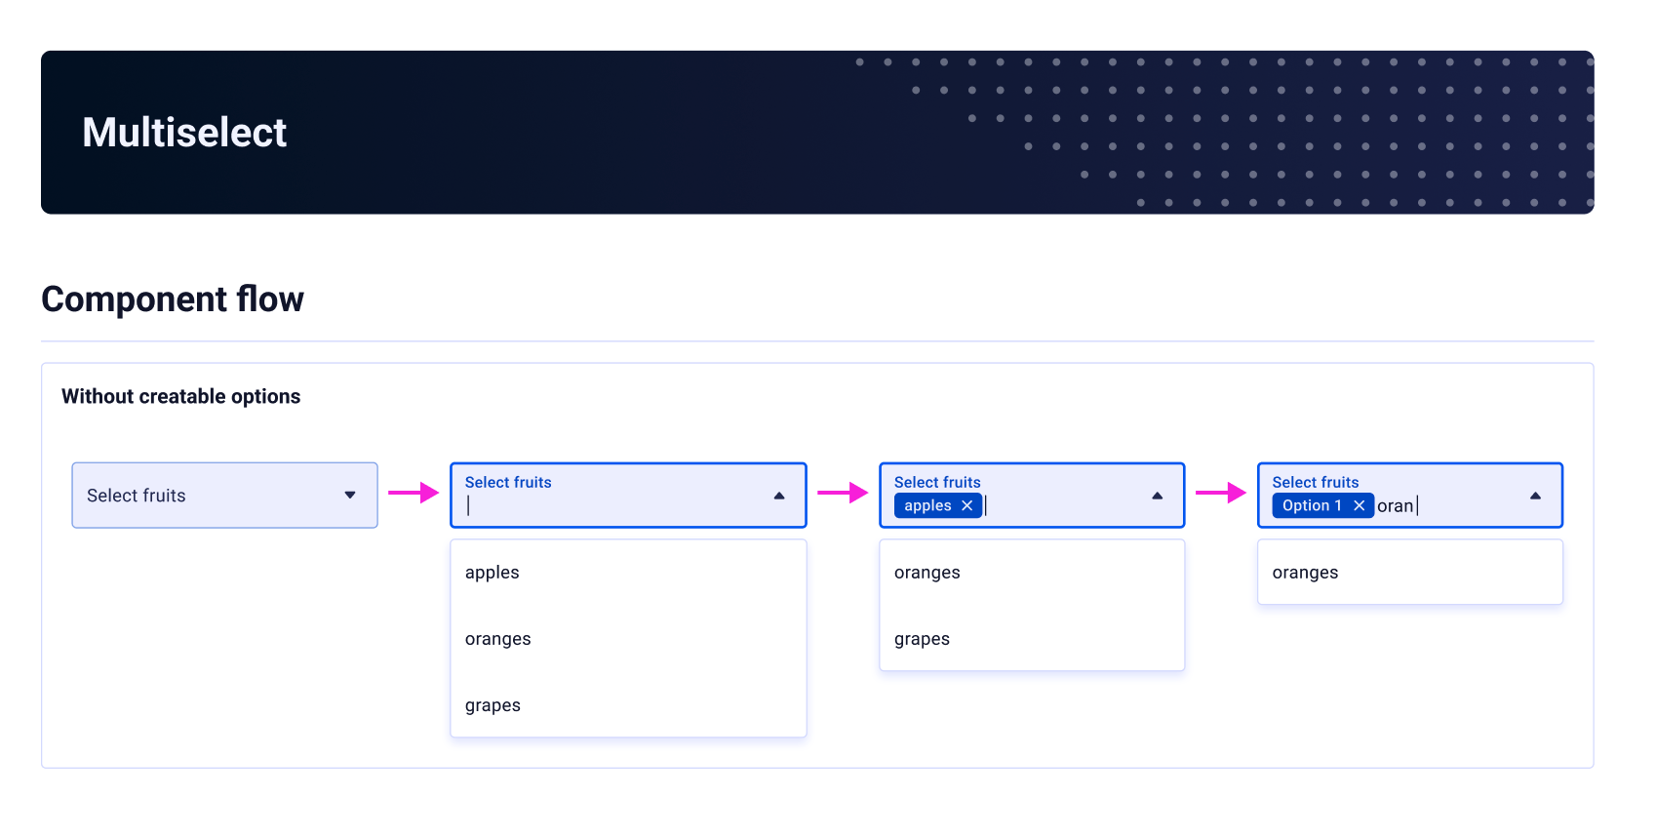The height and width of the screenshot is (837, 1656).
Task: Click the Component flow heading
Action: [x=173, y=299]
